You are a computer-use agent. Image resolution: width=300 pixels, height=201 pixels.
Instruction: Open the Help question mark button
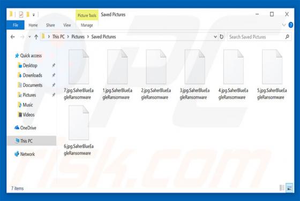point(290,25)
